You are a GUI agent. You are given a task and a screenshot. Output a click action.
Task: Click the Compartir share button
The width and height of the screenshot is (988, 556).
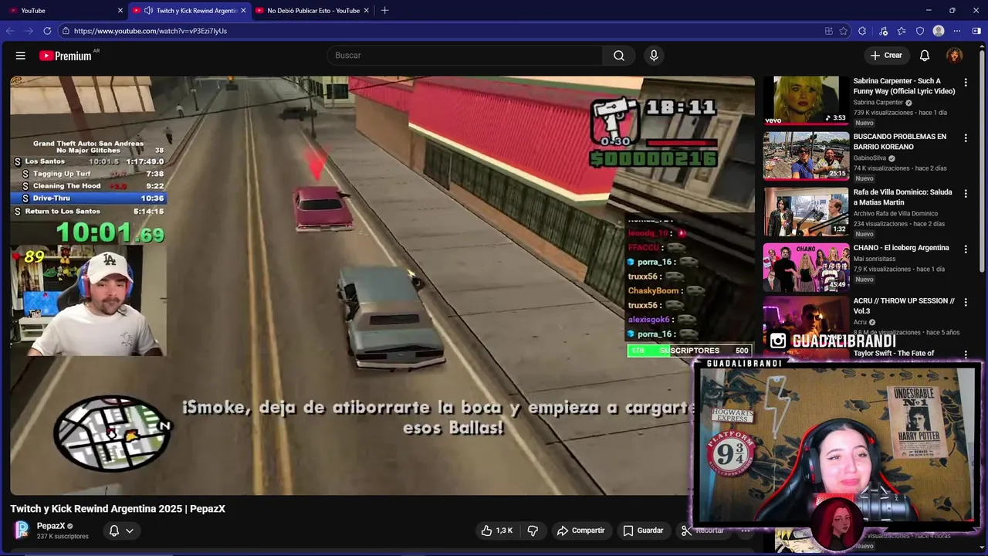pos(580,531)
